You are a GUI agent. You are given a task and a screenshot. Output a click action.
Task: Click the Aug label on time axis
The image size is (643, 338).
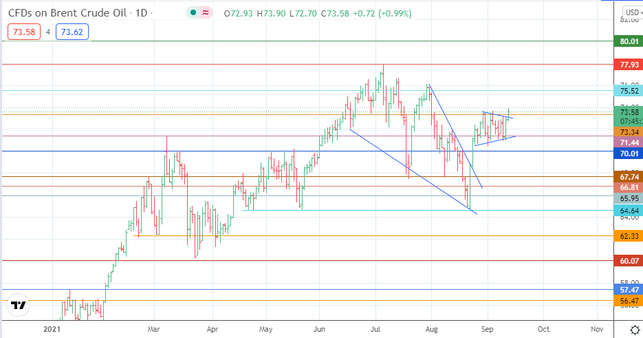[431, 329]
